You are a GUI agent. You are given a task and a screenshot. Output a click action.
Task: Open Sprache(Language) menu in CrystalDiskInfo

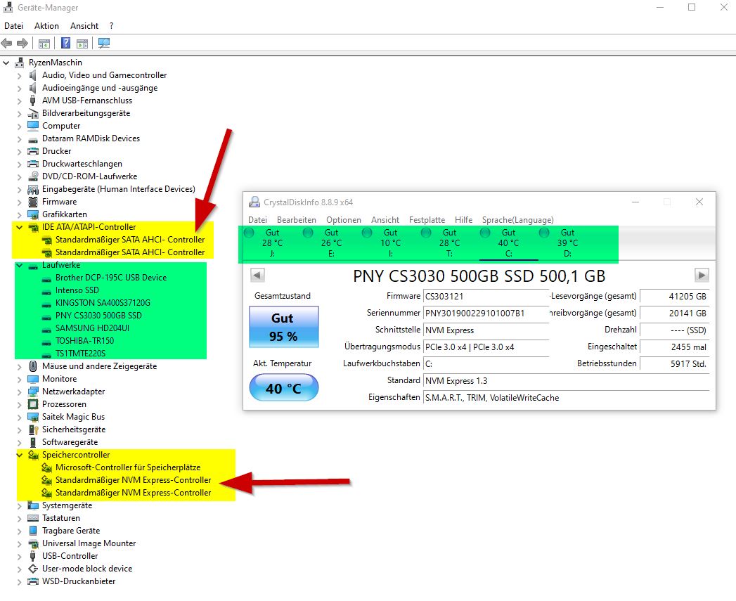[x=518, y=220]
